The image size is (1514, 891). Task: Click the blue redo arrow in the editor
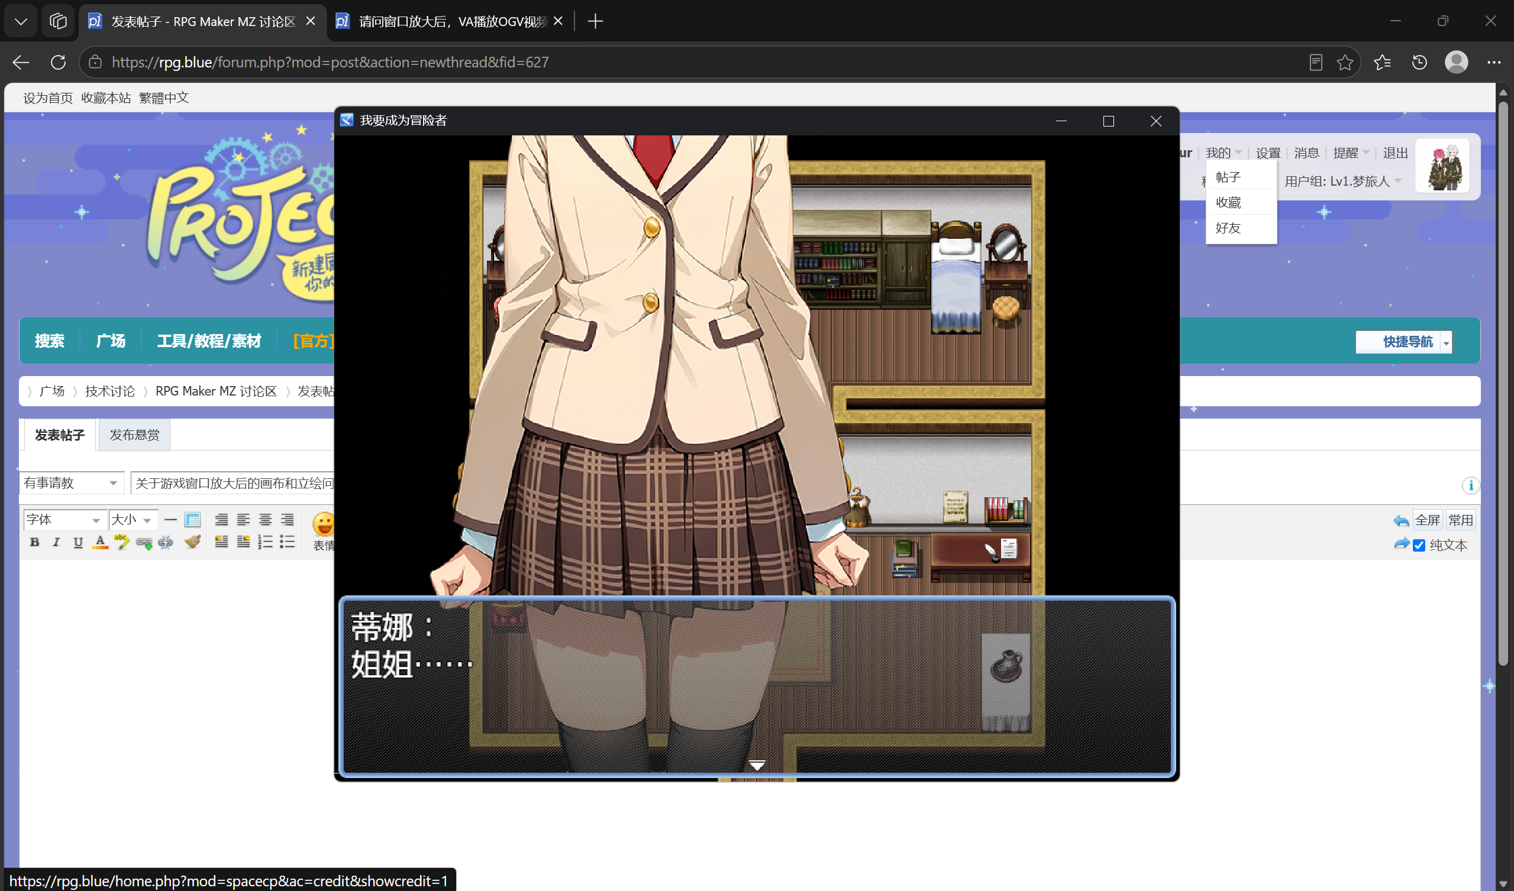click(x=1401, y=544)
